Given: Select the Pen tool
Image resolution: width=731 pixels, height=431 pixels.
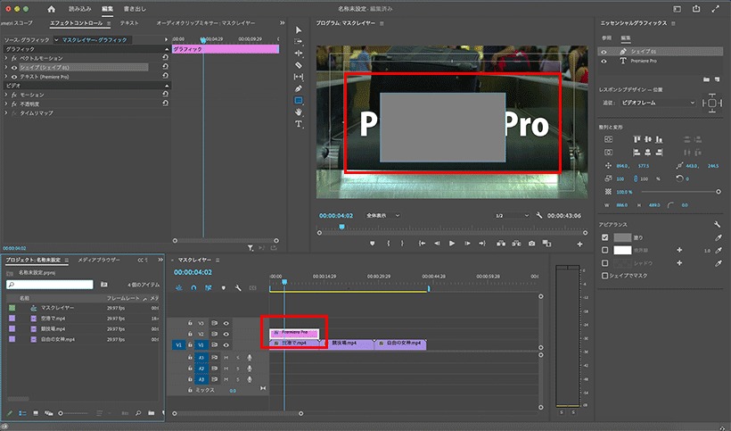Looking at the screenshot, I should (299, 88).
